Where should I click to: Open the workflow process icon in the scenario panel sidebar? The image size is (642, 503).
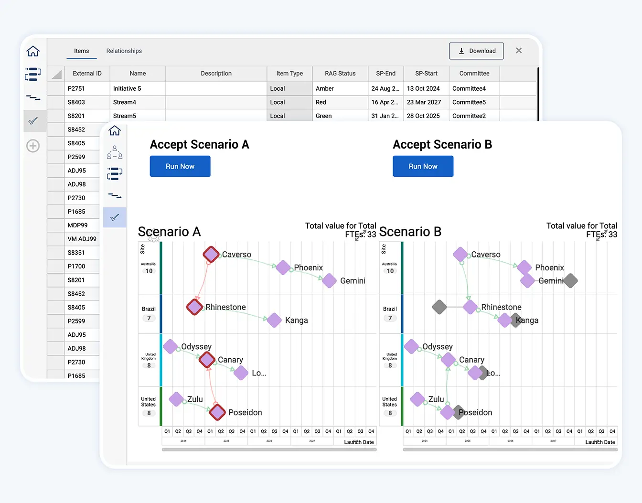point(115,174)
